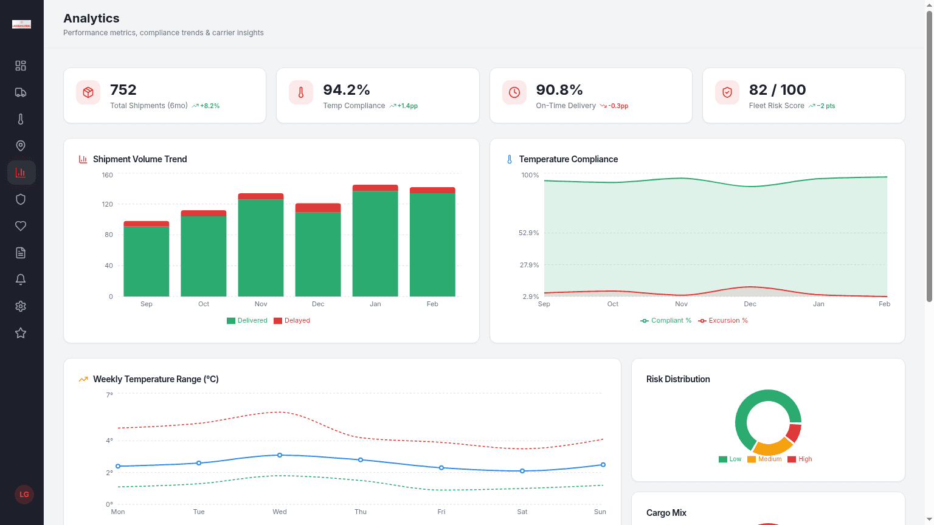934x525 pixels.
Task: Select the analytics bar chart sidebar icon
Action: coord(21,173)
